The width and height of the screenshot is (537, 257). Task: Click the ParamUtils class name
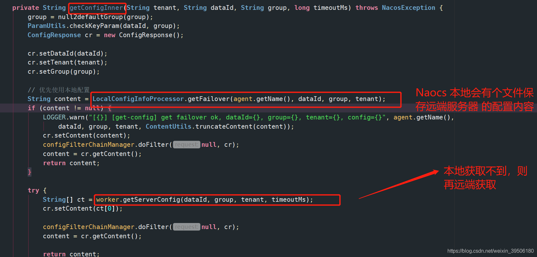coord(46,26)
